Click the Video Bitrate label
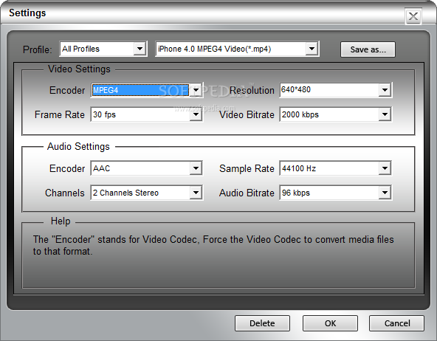The height and width of the screenshot is (341, 437). click(247, 115)
